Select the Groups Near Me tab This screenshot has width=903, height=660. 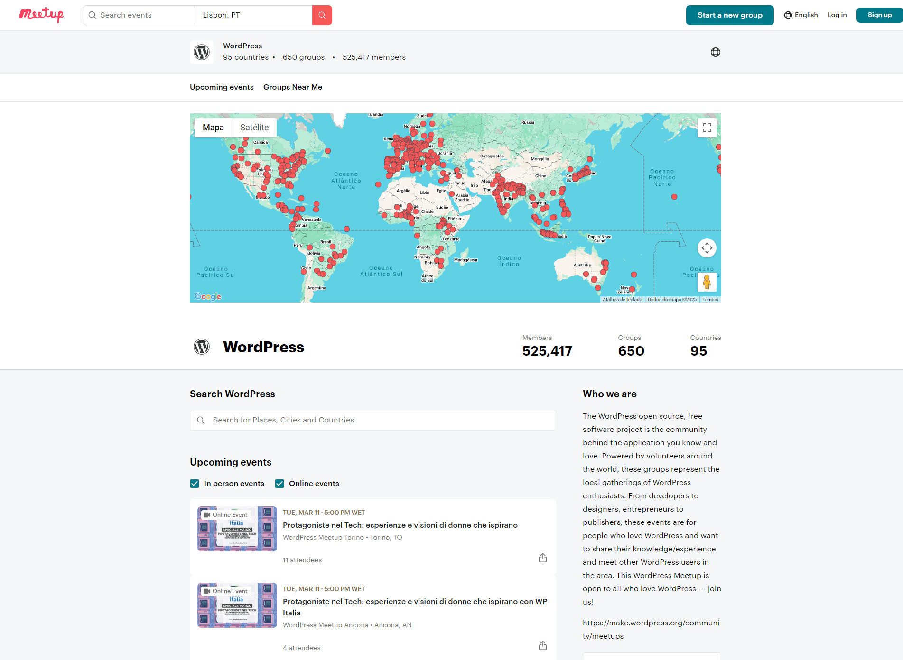(x=293, y=87)
